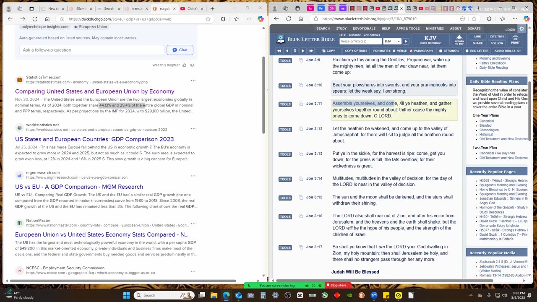The width and height of the screenshot is (537, 302).
Task: Click the Login link in Blue Letter Bible
Action: pos(510,30)
